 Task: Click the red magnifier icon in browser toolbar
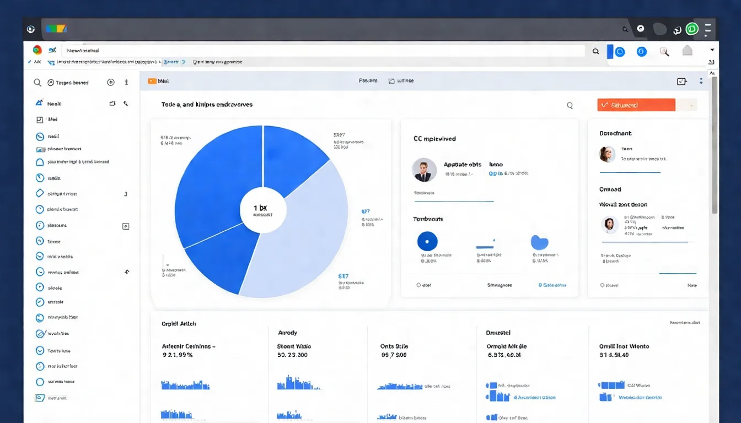point(664,52)
